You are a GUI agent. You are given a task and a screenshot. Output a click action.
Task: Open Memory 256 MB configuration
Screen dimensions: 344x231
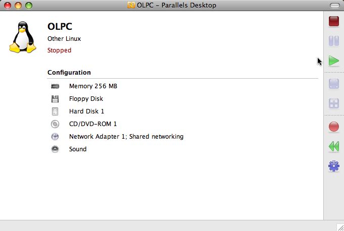(x=93, y=86)
